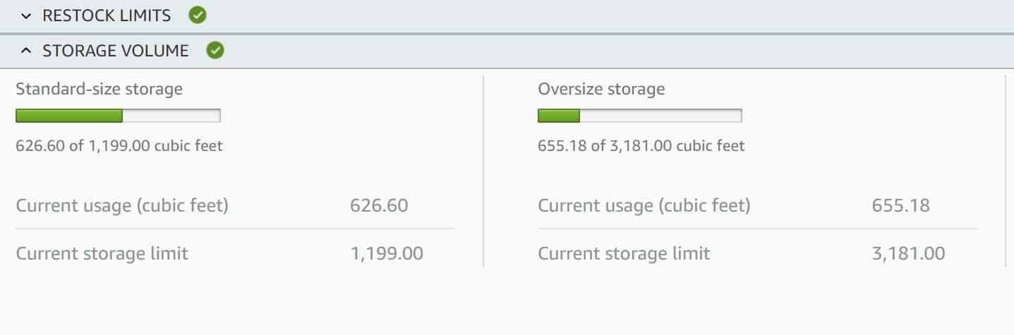
Task: Click the green checkmark next to Restock Limits
Action: tap(198, 15)
